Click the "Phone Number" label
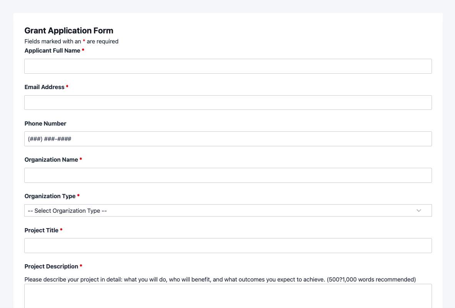Image resolution: width=455 pixels, height=308 pixels. [x=45, y=124]
